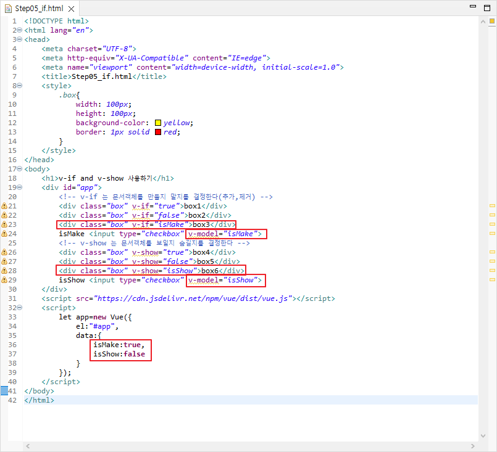Screen dimensions: 497x452
Task: Click the DOCTYPE declaration on line 1
Action: pyautogui.click(x=56, y=21)
